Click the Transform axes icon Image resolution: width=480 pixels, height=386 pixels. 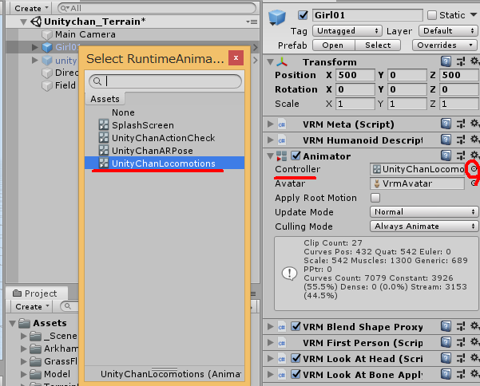click(282, 62)
